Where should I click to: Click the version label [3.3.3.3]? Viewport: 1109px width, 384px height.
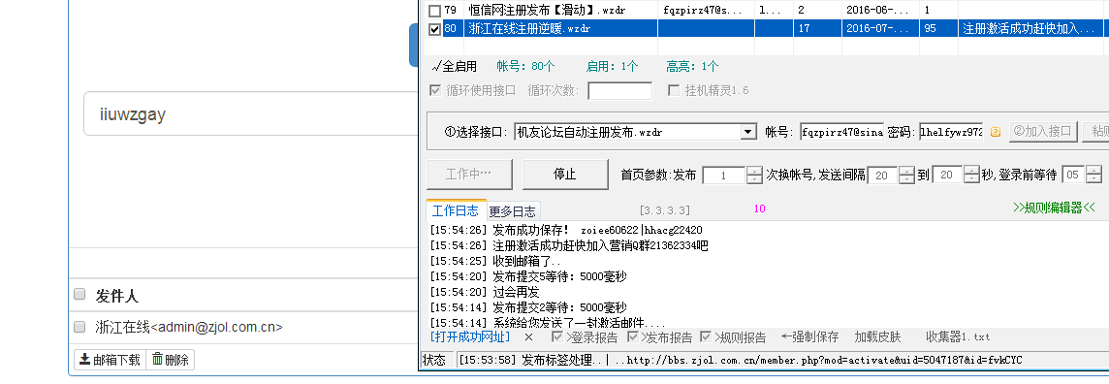(664, 210)
